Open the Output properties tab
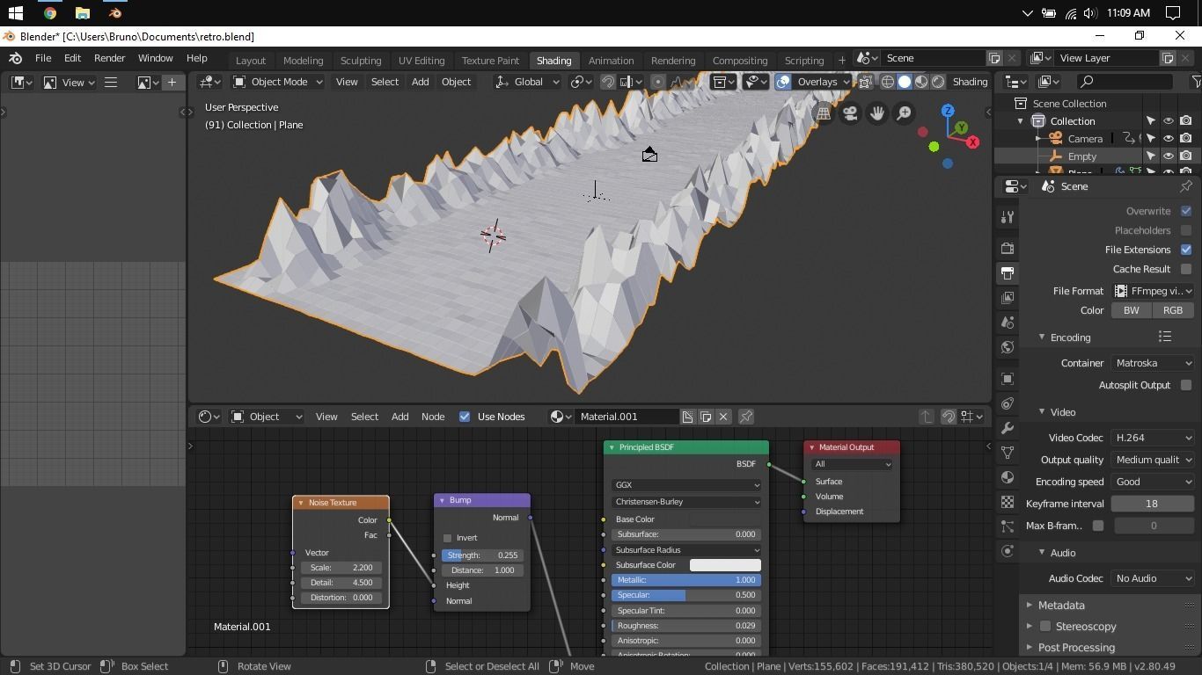The height and width of the screenshot is (675, 1202). click(1008, 273)
